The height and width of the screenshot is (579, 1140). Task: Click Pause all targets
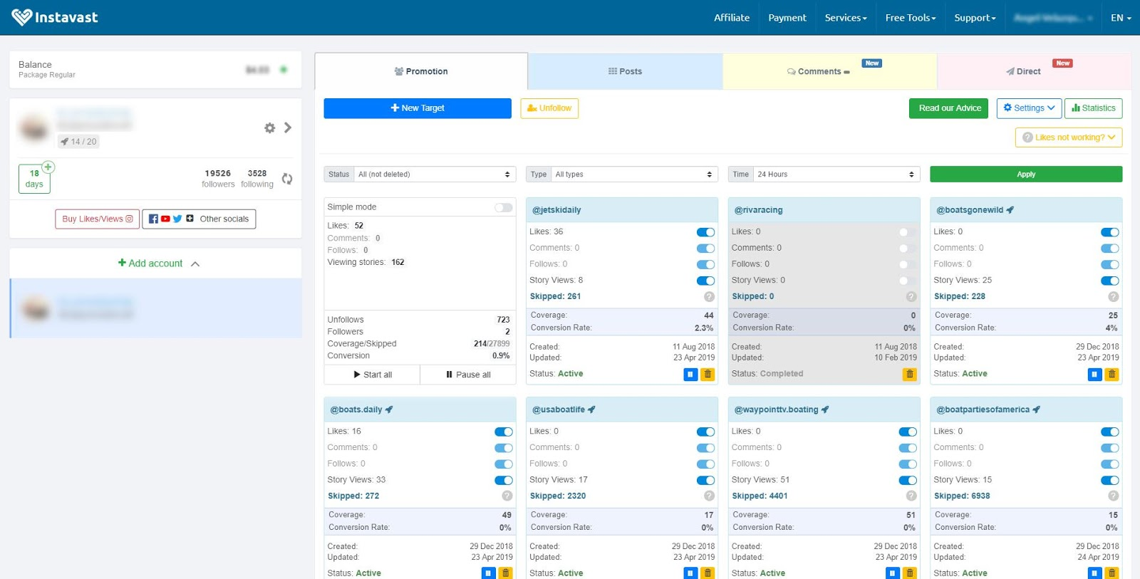[468, 375]
